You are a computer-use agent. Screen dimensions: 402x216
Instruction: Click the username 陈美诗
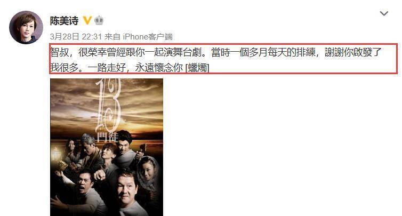64,20
